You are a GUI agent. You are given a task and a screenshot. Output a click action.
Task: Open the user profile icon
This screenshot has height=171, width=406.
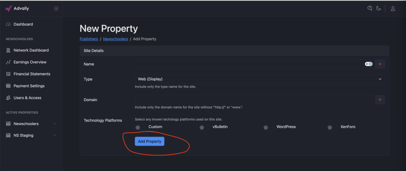coord(393,9)
